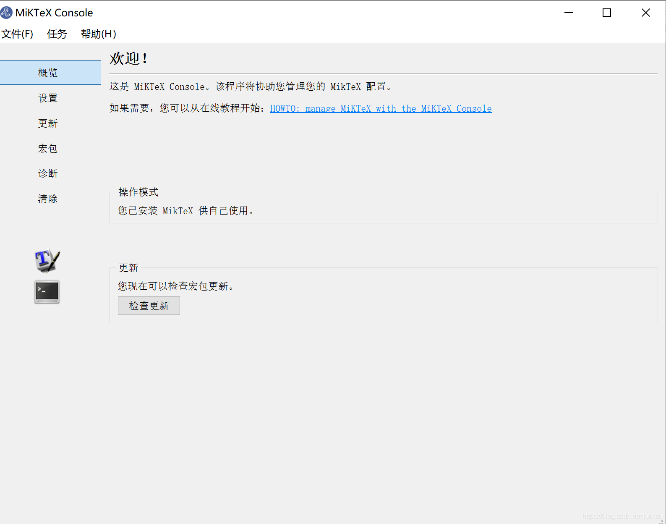Minimize the MiKTeX Console window
The image size is (666, 524).
[569, 13]
